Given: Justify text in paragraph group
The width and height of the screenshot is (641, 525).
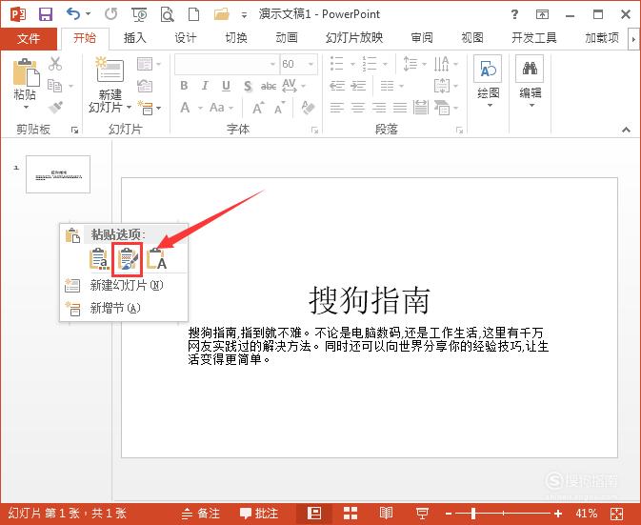Looking at the screenshot, I should tap(400, 108).
